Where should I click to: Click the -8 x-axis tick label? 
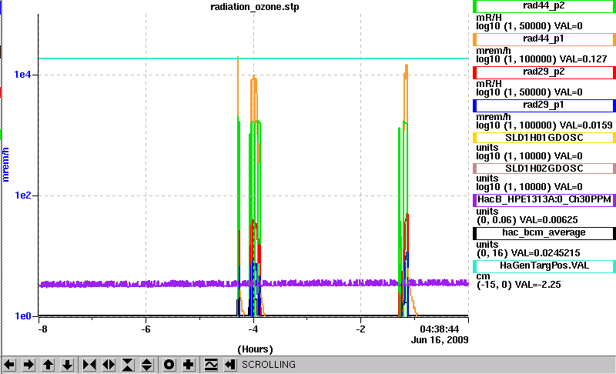[x=42, y=329]
